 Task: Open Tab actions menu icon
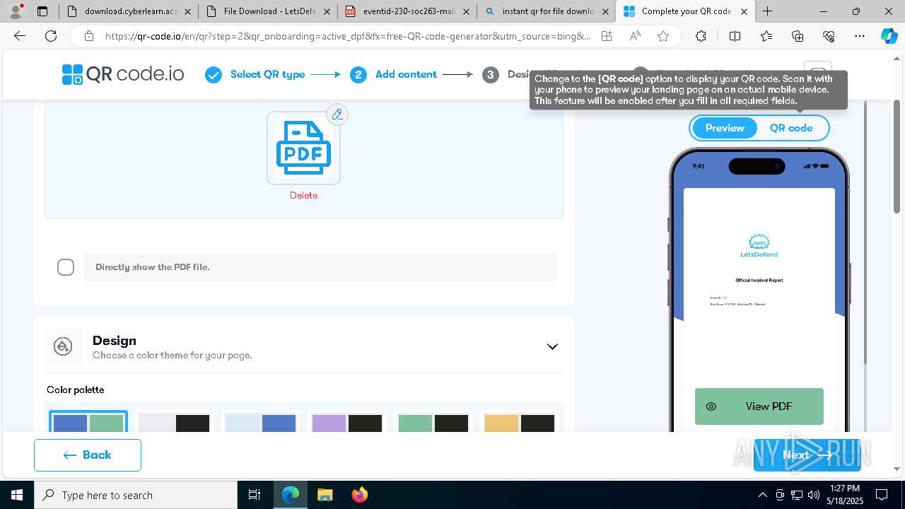tap(42, 11)
